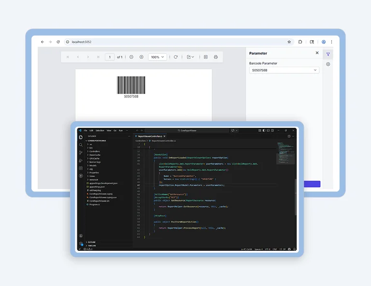Screen dimensions: 371x286
Task: Open Run menu in VS Code
Action: pyautogui.click(x=121, y=130)
